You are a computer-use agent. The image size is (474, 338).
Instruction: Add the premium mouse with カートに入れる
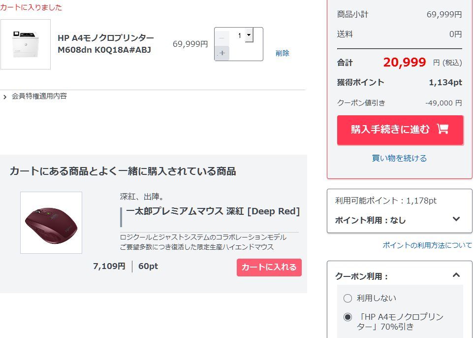click(x=269, y=267)
